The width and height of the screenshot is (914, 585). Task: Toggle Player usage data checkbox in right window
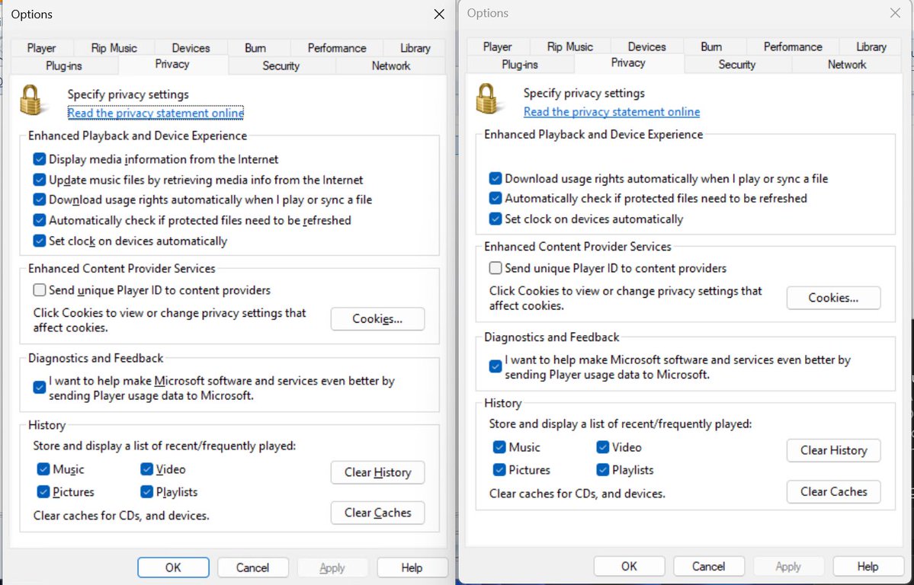pos(495,366)
